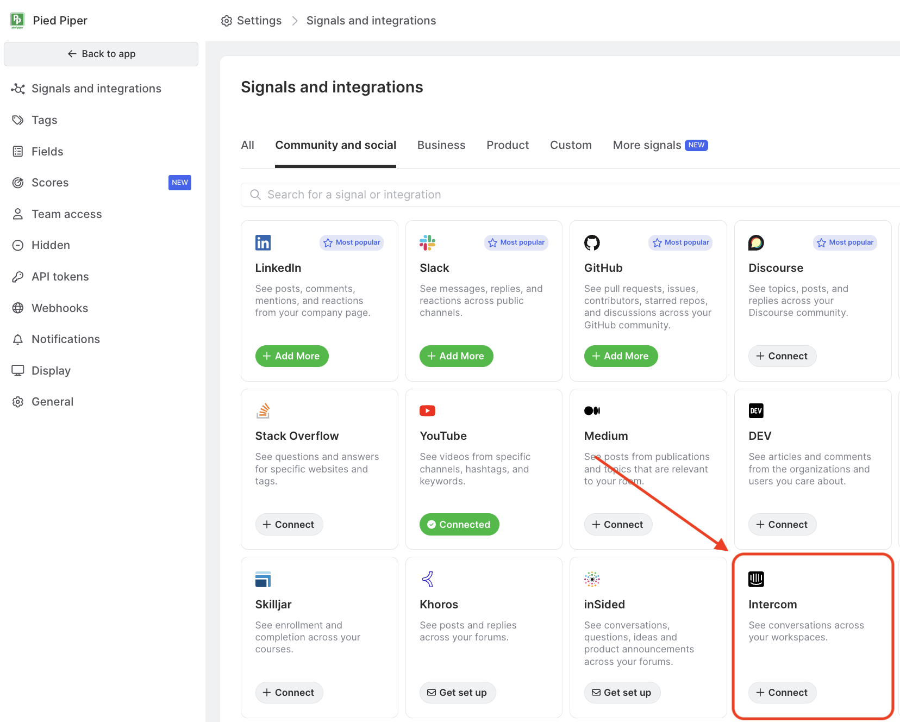Click the Signals and integrations sidebar icon
The height and width of the screenshot is (722, 900).
pyautogui.click(x=18, y=89)
